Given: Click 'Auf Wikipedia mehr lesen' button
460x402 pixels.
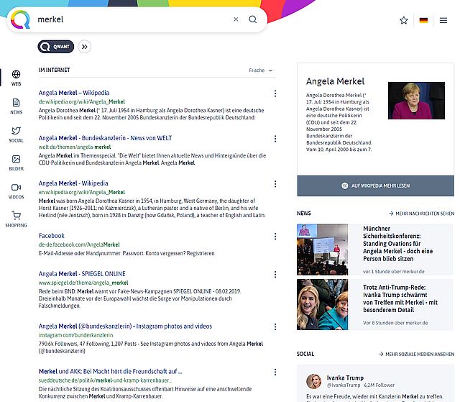Looking at the screenshot, I should (x=375, y=186).
